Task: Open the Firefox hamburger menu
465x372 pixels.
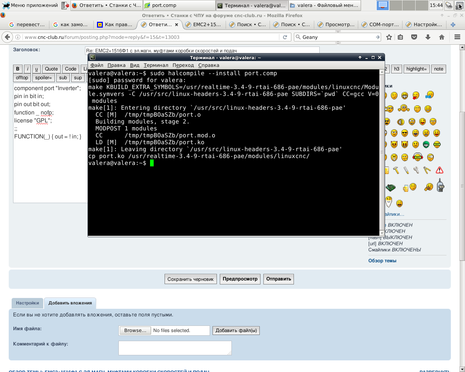Action: coord(457,37)
